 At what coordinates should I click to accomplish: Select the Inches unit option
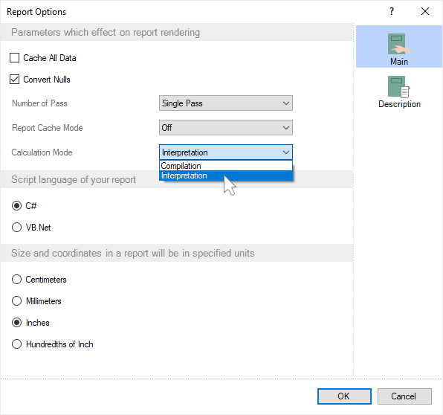click(x=16, y=323)
